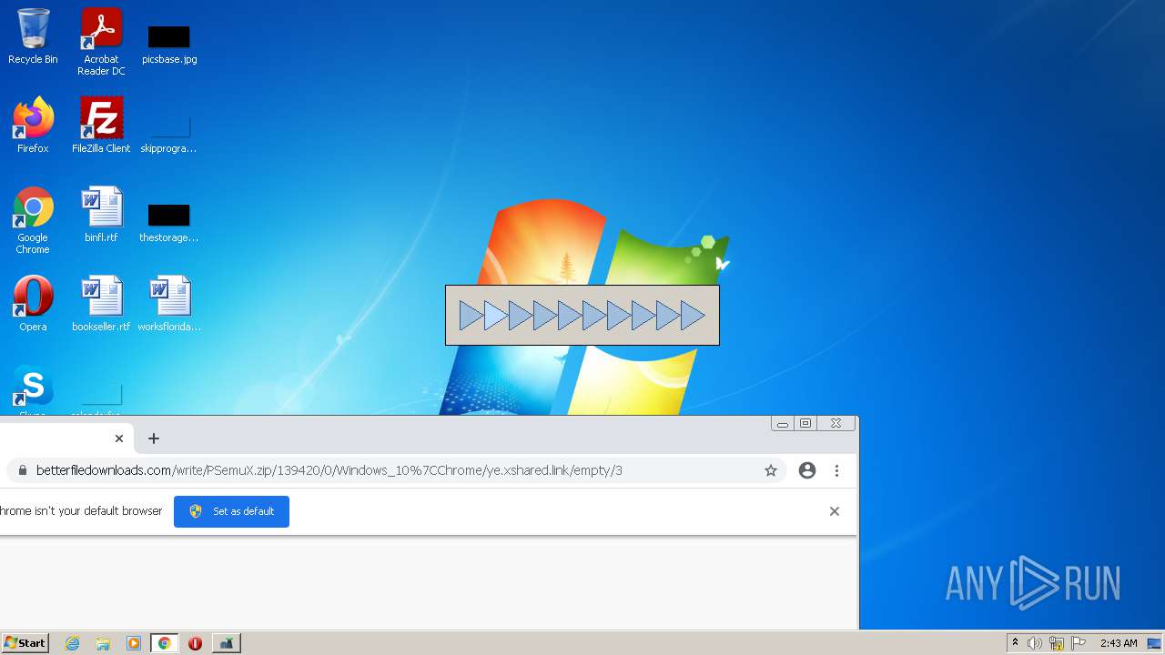Screen dimensions: 1165x655
Task: Open Firefox desktop shortcut
Action: point(33,126)
